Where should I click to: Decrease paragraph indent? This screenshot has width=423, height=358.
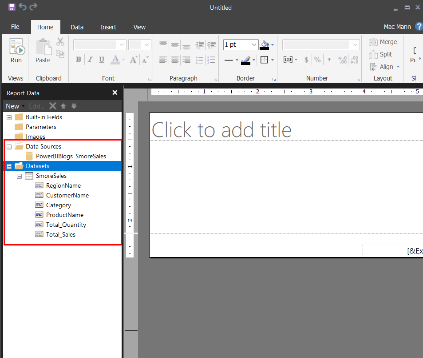pyautogui.click(x=200, y=45)
